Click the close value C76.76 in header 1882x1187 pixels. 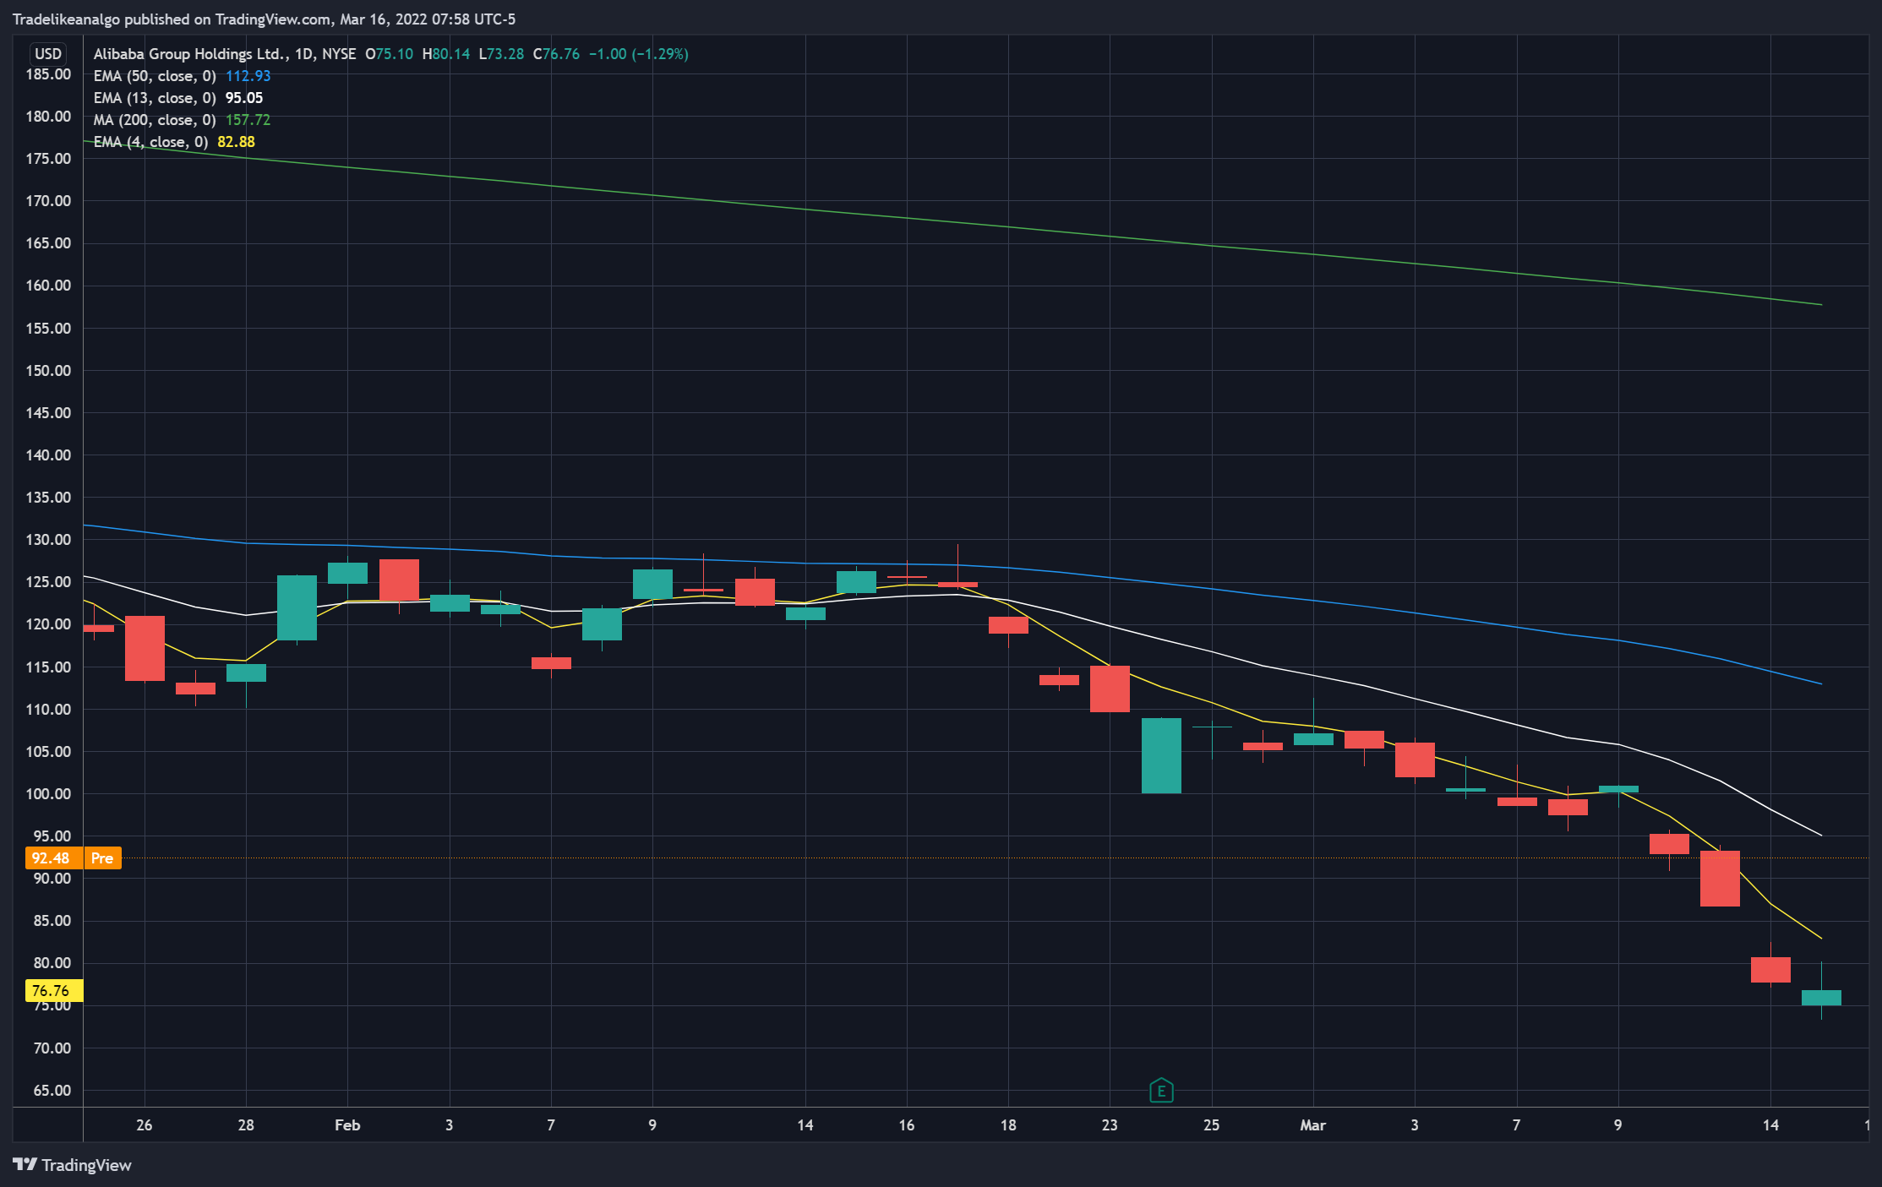pos(556,54)
